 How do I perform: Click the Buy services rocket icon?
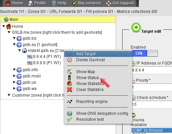pos(74,3)
